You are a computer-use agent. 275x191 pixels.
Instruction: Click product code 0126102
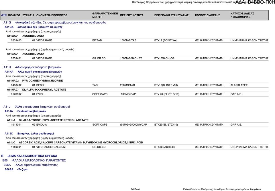pos(16,94)
